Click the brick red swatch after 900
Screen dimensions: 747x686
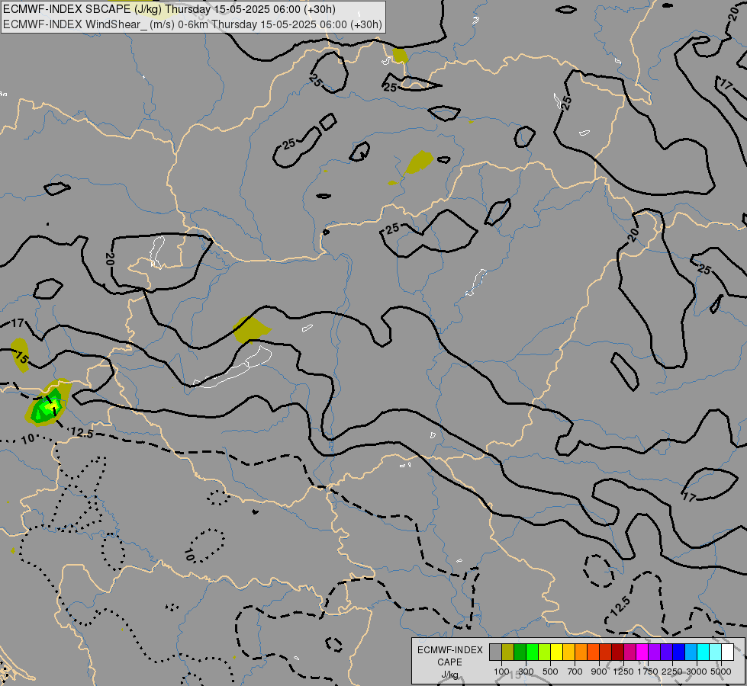tap(606, 652)
